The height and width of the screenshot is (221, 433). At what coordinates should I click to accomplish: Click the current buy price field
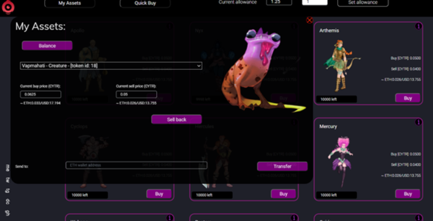pyautogui.click(x=41, y=94)
